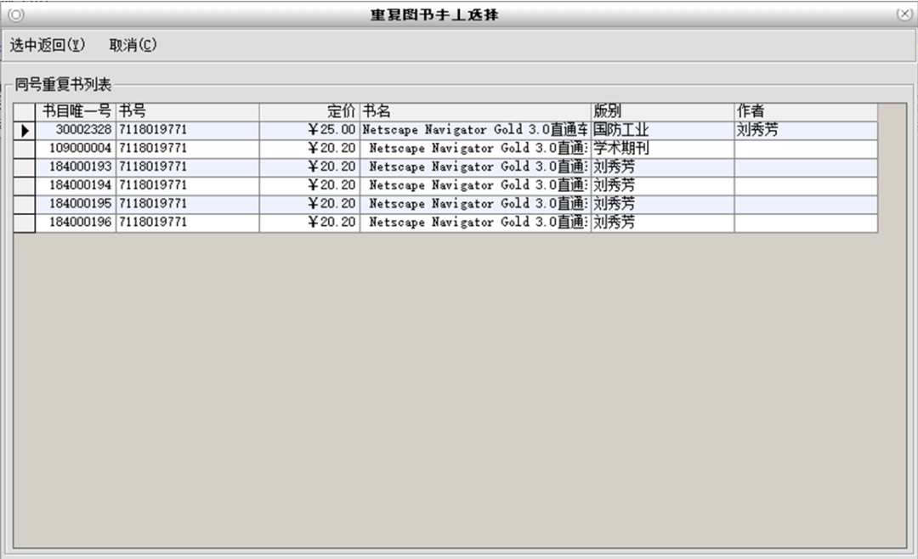Select cell with ID 30002328

pyautogui.click(x=76, y=130)
